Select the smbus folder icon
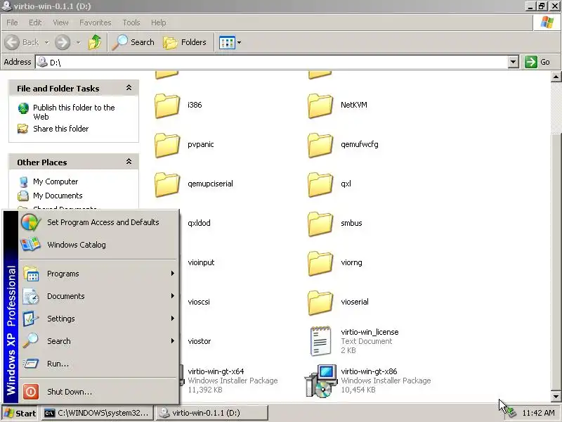Image resolution: width=562 pixels, height=422 pixels. click(x=320, y=224)
